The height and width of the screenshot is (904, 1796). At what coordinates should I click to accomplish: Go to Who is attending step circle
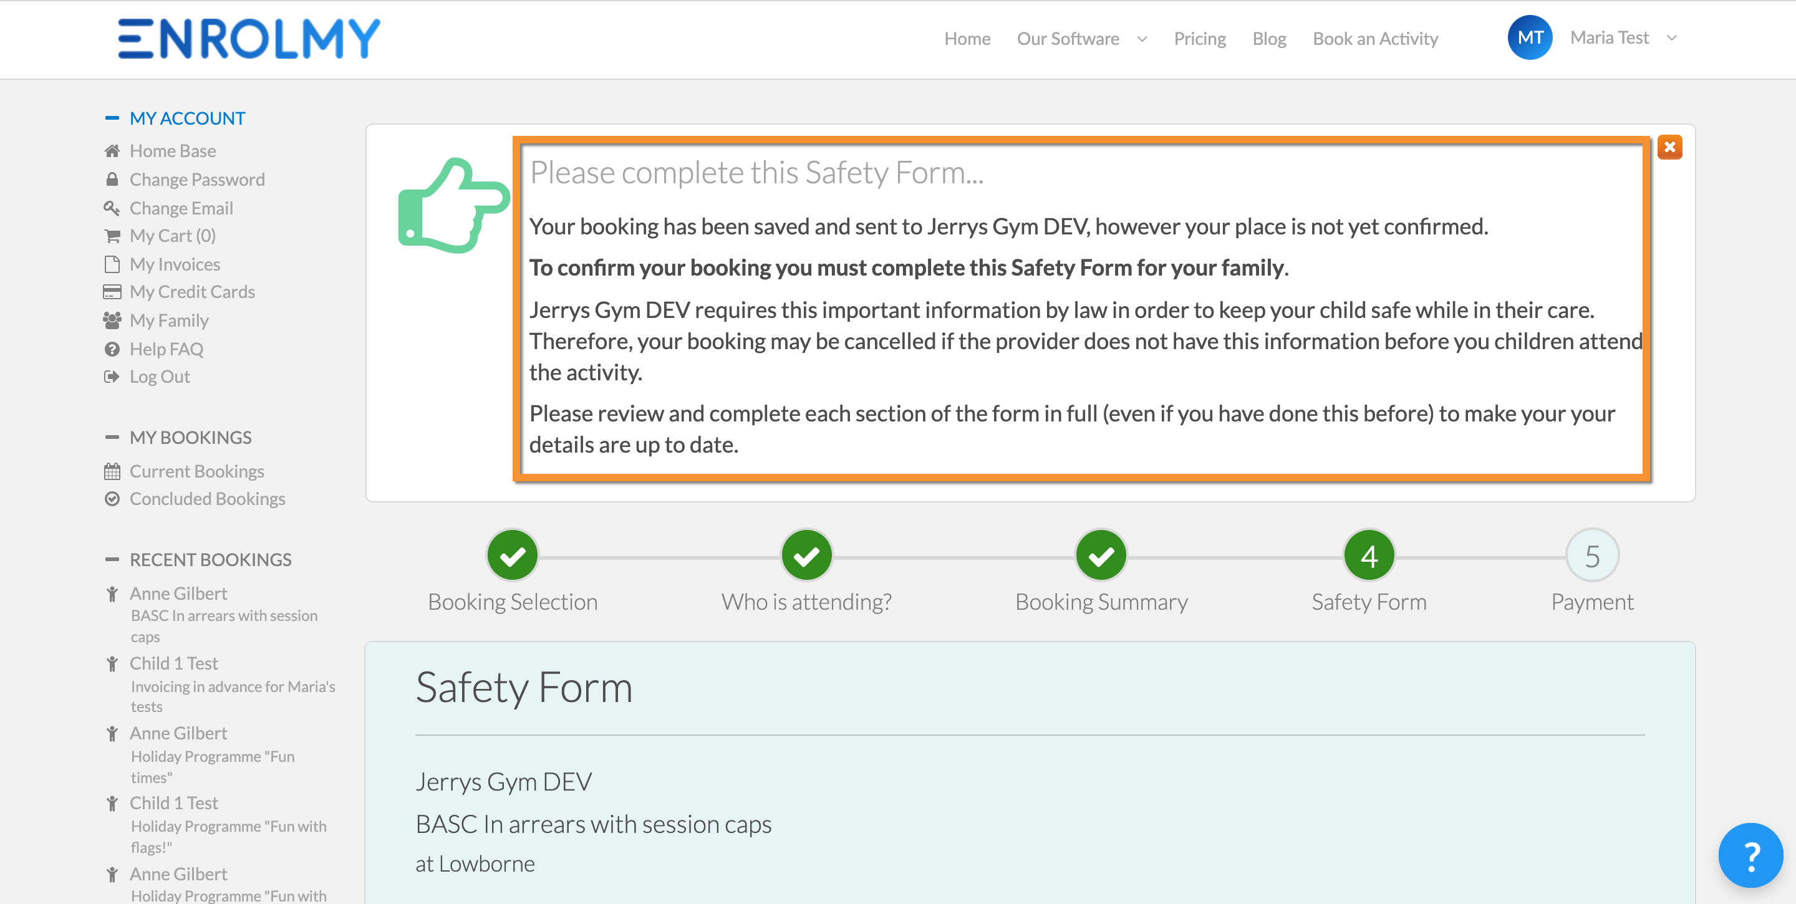click(x=807, y=555)
